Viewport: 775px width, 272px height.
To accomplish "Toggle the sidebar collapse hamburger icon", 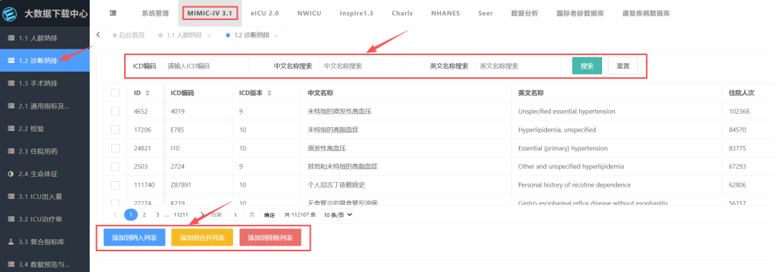I will pyautogui.click(x=113, y=14).
